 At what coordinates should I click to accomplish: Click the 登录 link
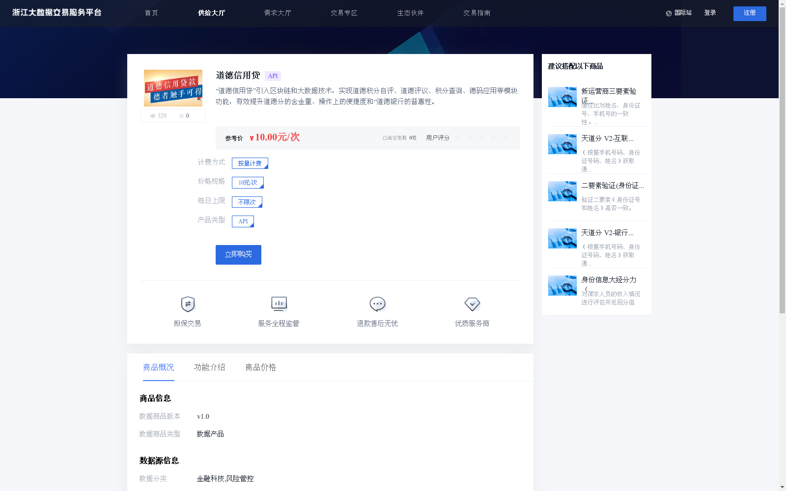710,13
